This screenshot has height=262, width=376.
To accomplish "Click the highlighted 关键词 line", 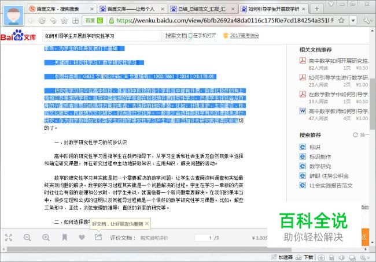I will (x=94, y=62).
